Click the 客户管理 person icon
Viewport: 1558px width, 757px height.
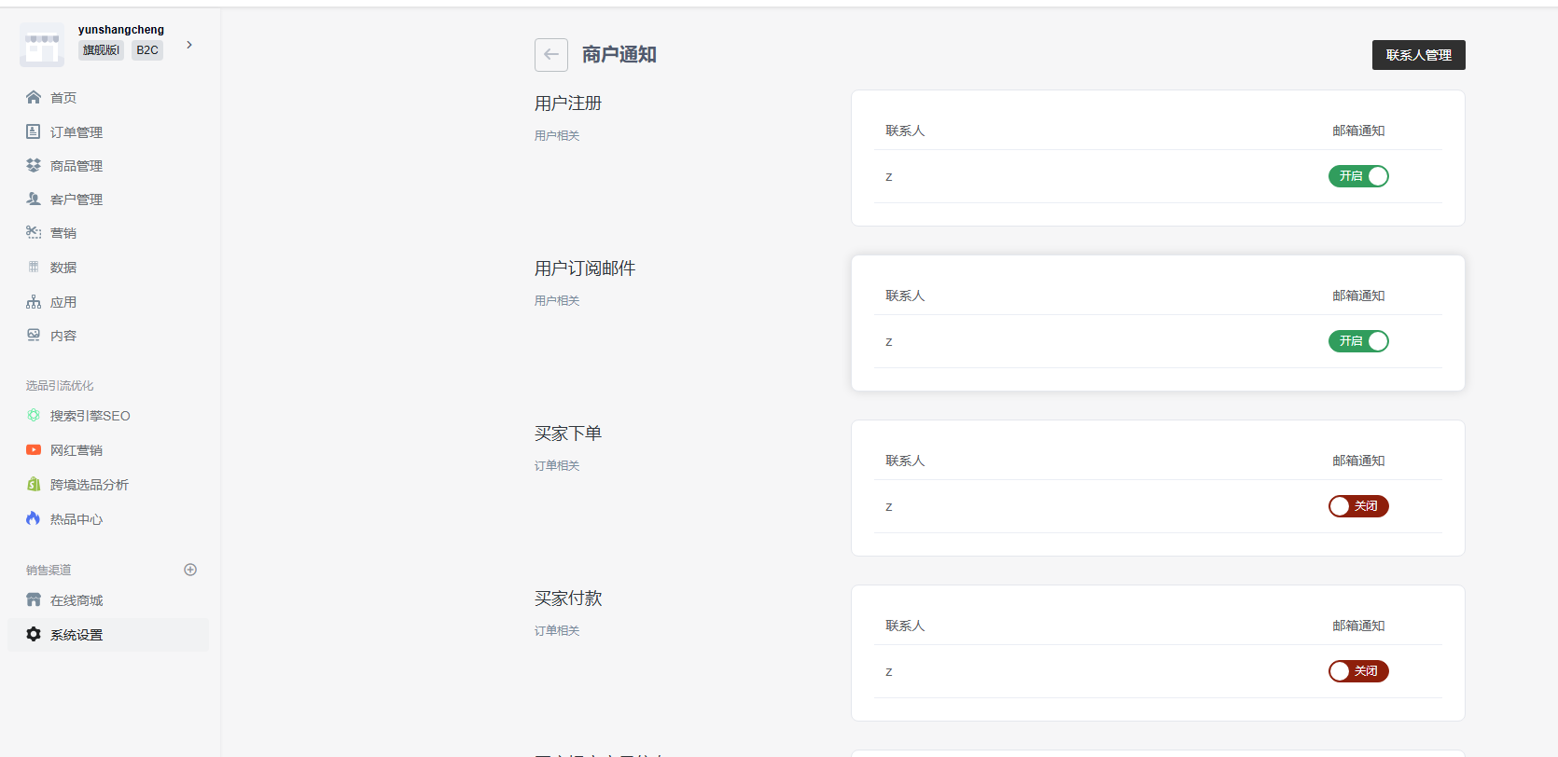pyautogui.click(x=34, y=199)
